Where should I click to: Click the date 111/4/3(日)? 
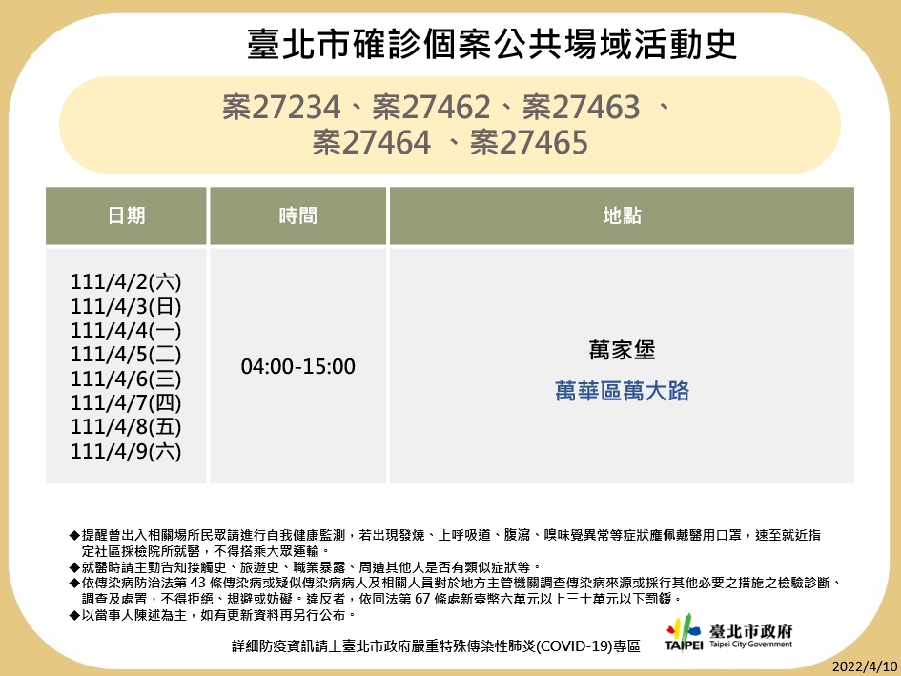click(x=126, y=306)
